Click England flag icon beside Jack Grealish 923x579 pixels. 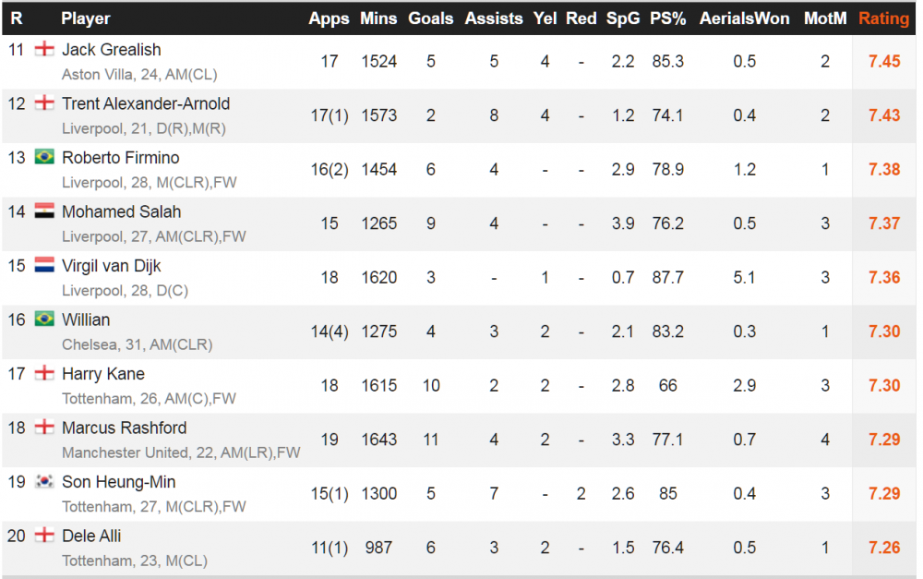coord(44,49)
